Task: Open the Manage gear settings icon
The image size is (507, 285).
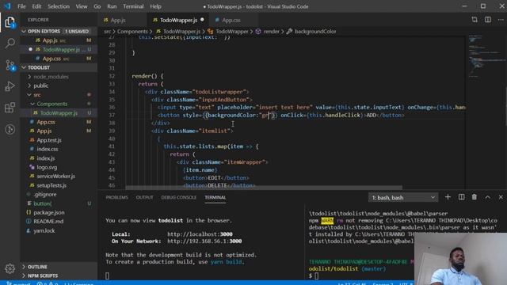Action: tap(10, 268)
